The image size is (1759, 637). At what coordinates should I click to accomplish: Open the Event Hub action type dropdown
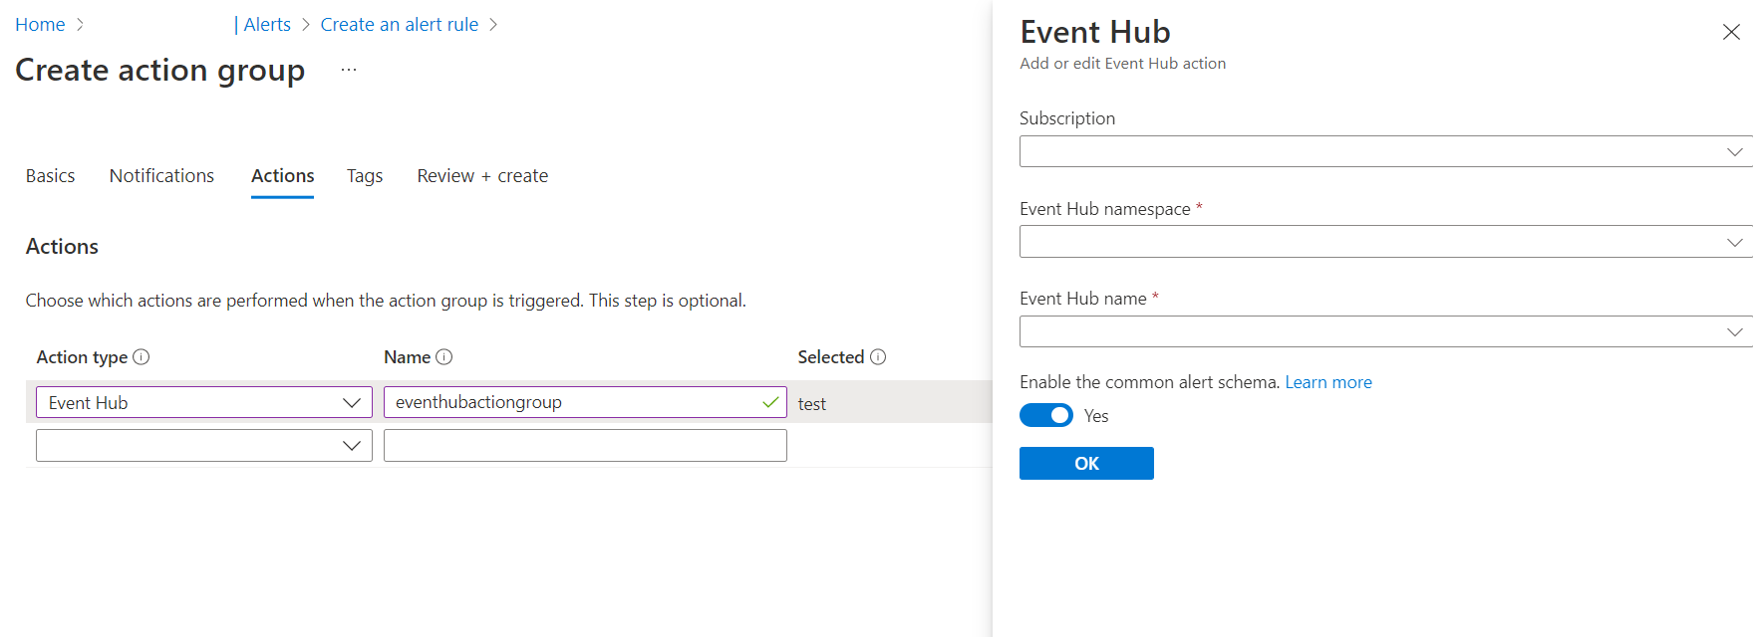point(203,402)
